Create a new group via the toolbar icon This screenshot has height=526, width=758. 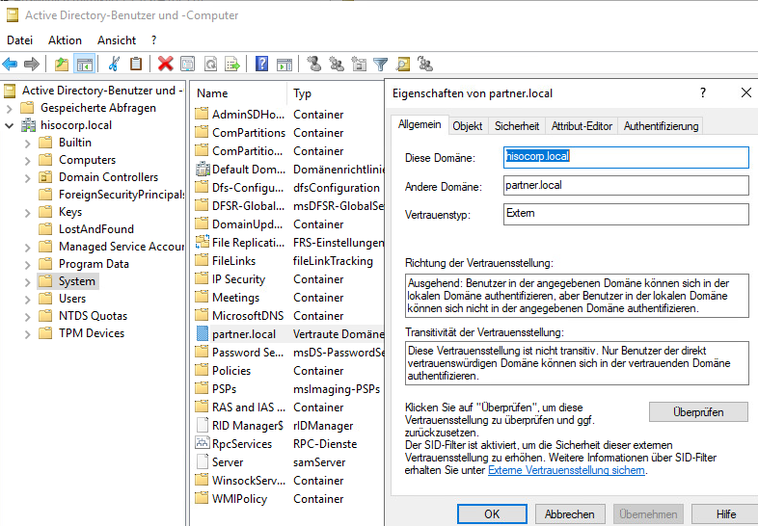click(336, 64)
